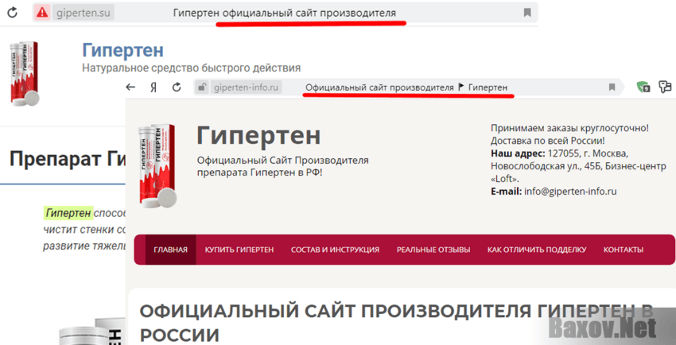Click the page title 'Гипертен официальный сайт производителя'

tap(285, 13)
